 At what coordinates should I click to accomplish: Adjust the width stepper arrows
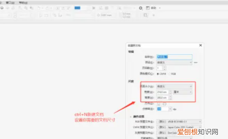[170, 92]
